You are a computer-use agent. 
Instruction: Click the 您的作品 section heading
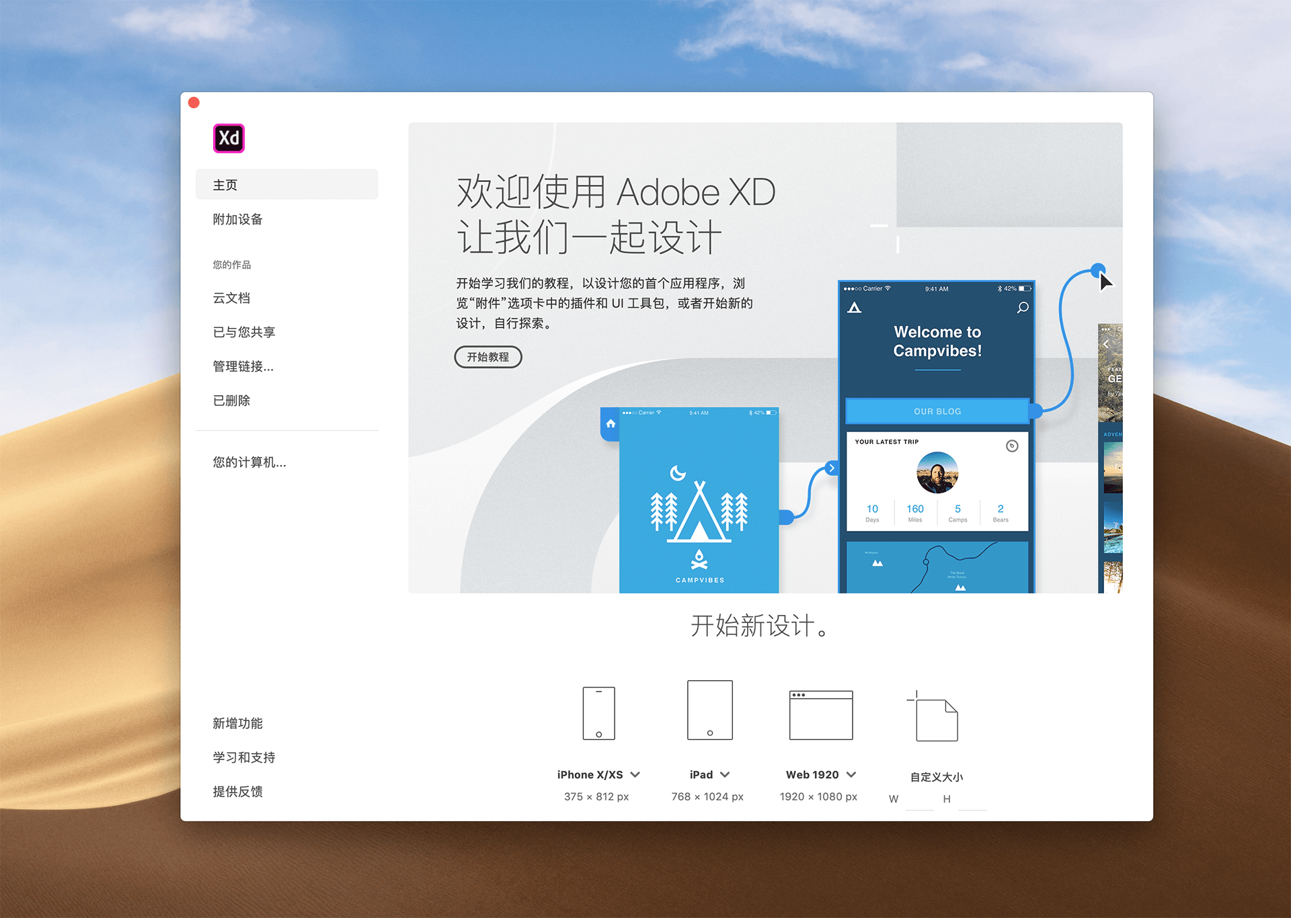coord(232,265)
